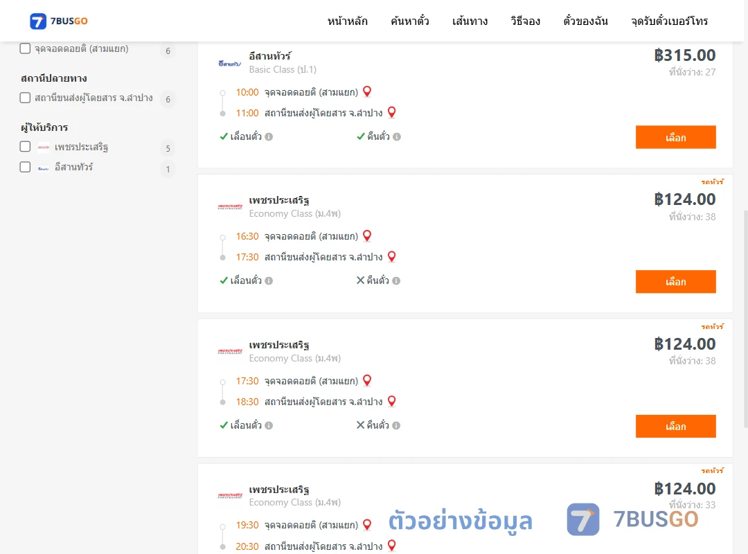Open map pin beside 20:30 arrival station
Image resolution: width=748 pixels, height=554 pixels.
tap(391, 546)
